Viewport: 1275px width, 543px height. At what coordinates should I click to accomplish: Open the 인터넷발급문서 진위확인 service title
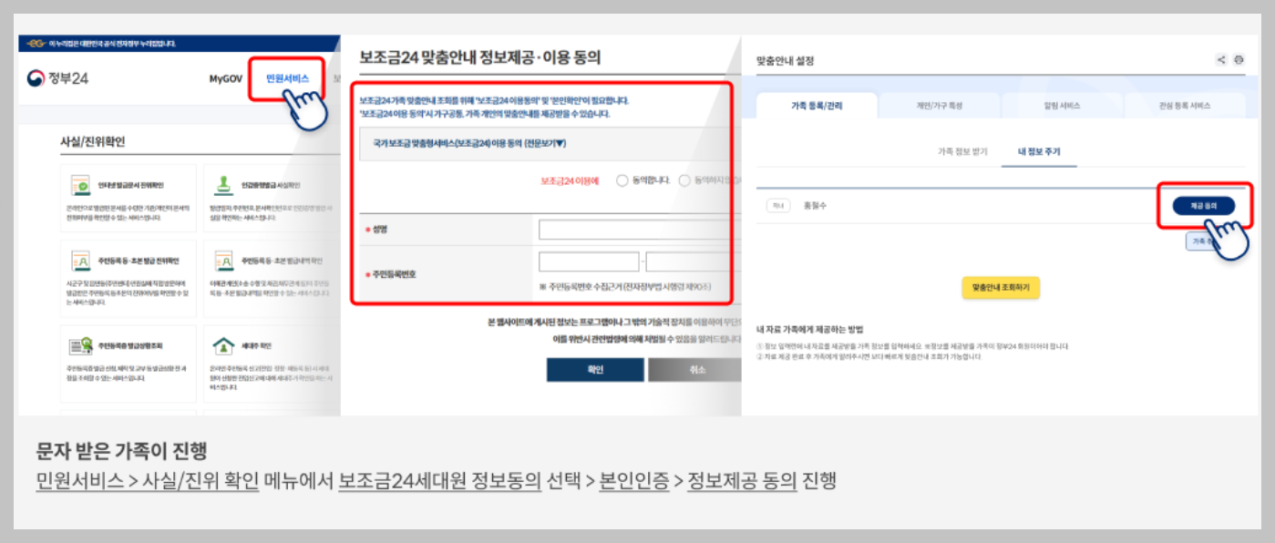pos(131,185)
